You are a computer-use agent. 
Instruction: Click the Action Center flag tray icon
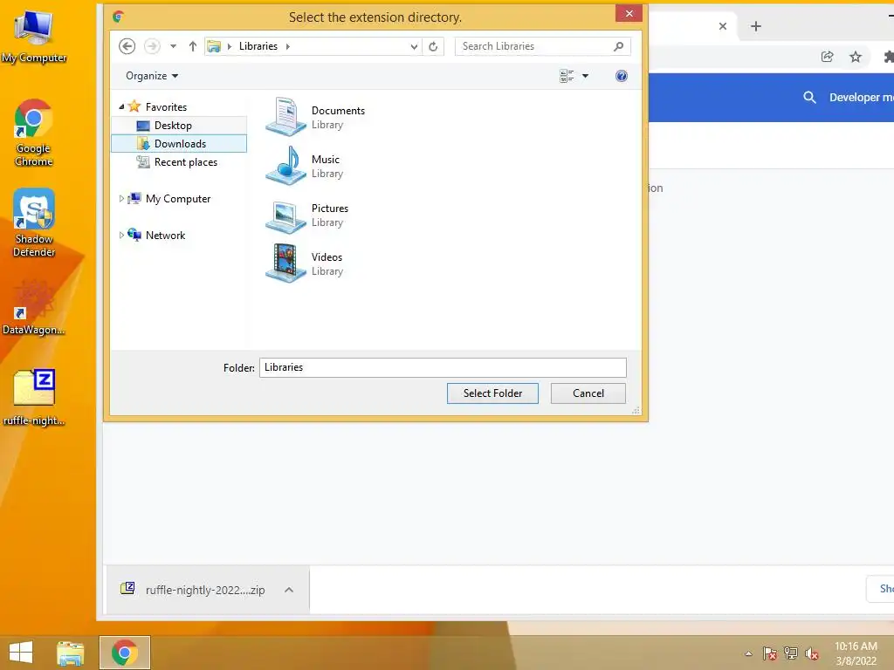point(770,653)
